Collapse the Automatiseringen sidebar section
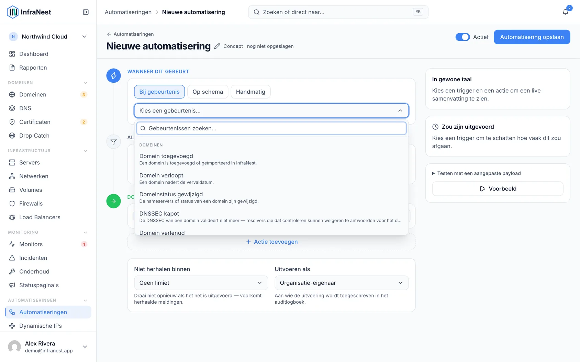580x362 pixels. 86,300
